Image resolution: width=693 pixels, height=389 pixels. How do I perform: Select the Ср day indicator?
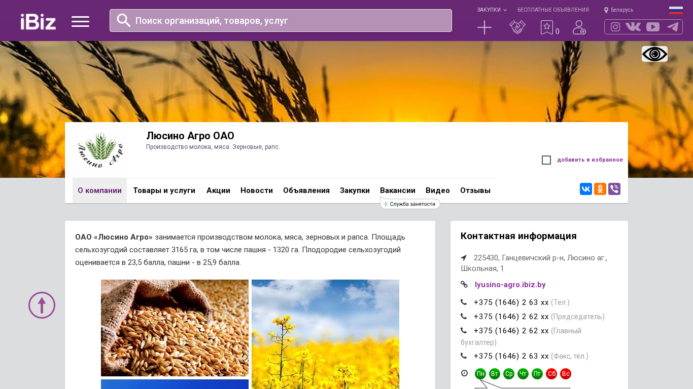coord(509,374)
